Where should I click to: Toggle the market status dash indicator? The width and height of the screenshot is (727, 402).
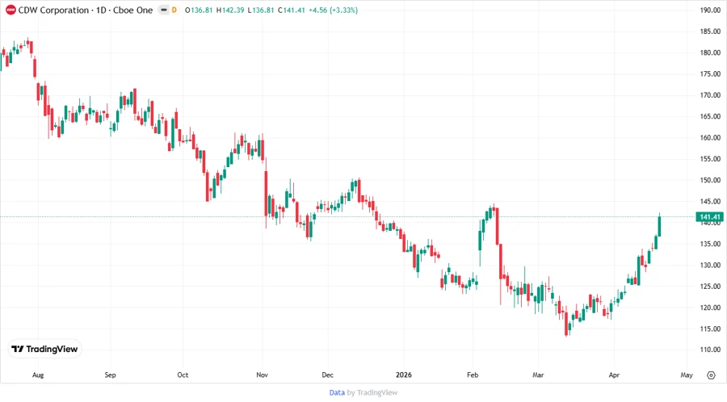164,10
